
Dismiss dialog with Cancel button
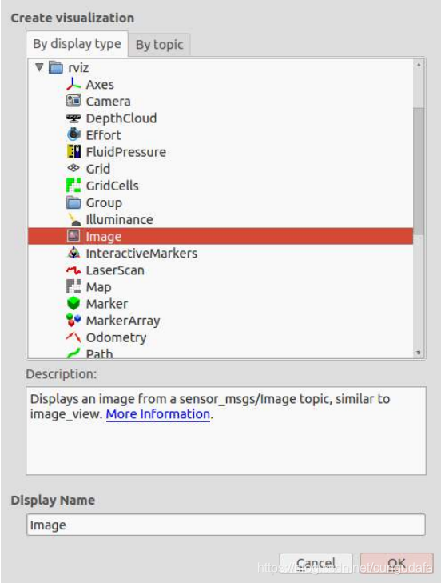pyautogui.click(x=316, y=563)
